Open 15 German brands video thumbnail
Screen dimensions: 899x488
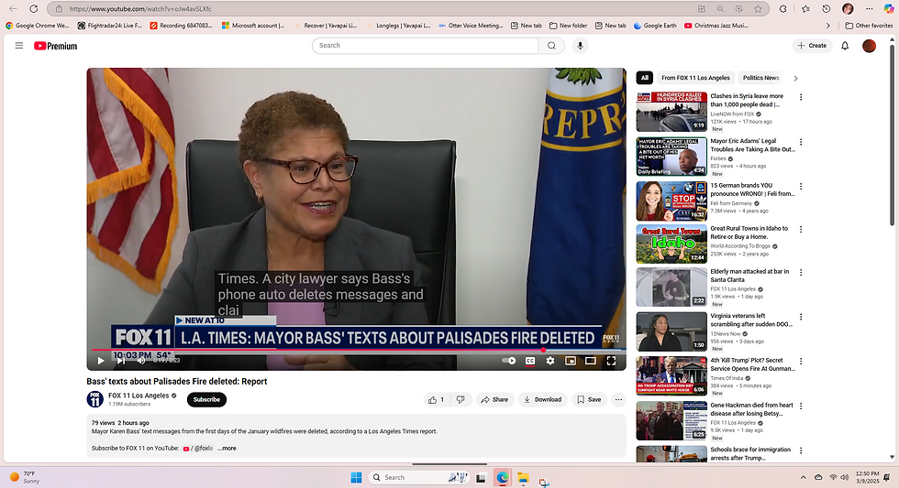pyautogui.click(x=671, y=201)
